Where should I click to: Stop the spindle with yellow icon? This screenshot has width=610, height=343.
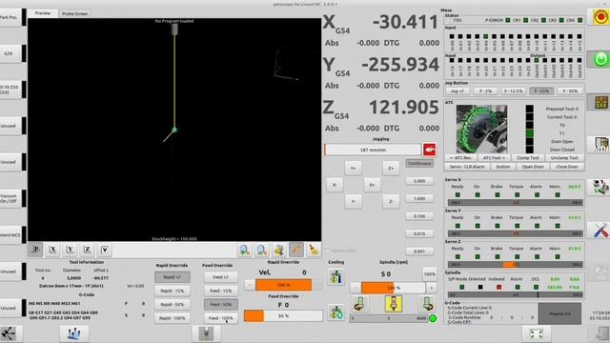point(394,304)
